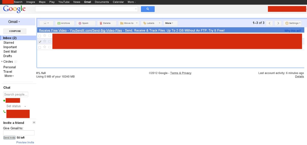The height and width of the screenshot is (145, 307).
Task: Tick the third email checkbox
Action: point(40,47)
